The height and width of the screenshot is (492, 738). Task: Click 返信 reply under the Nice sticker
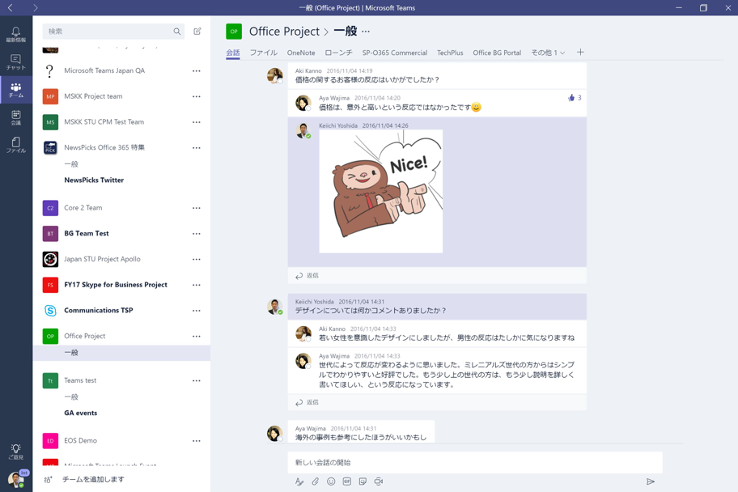(307, 276)
